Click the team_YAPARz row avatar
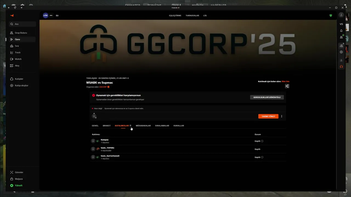This screenshot has width=351, height=197. point(93,149)
